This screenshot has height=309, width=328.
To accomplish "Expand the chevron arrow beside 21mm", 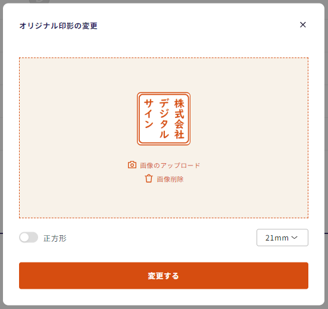I will [294, 238].
